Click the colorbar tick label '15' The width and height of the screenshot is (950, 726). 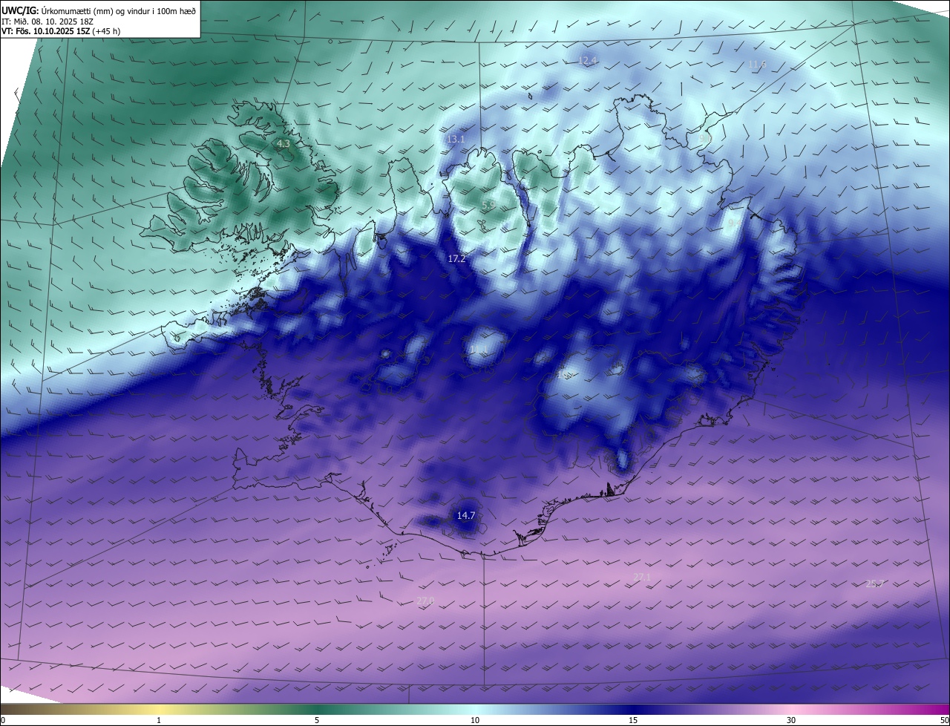[x=633, y=720]
